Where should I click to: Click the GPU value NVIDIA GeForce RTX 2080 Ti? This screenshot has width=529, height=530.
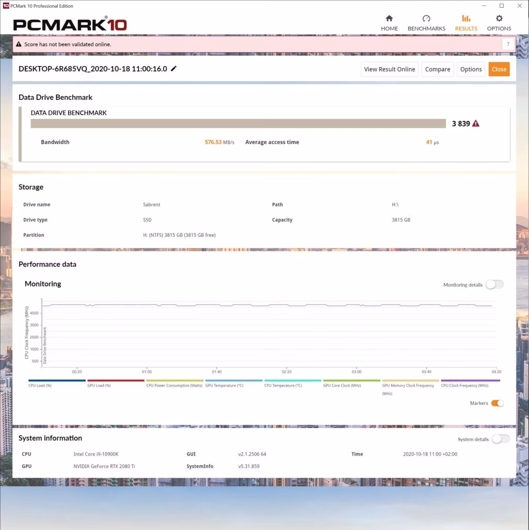(x=104, y=466)
